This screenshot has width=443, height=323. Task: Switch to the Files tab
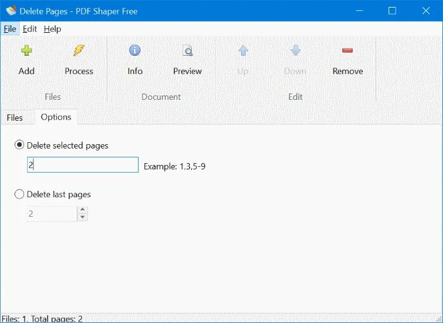(15, 118)
